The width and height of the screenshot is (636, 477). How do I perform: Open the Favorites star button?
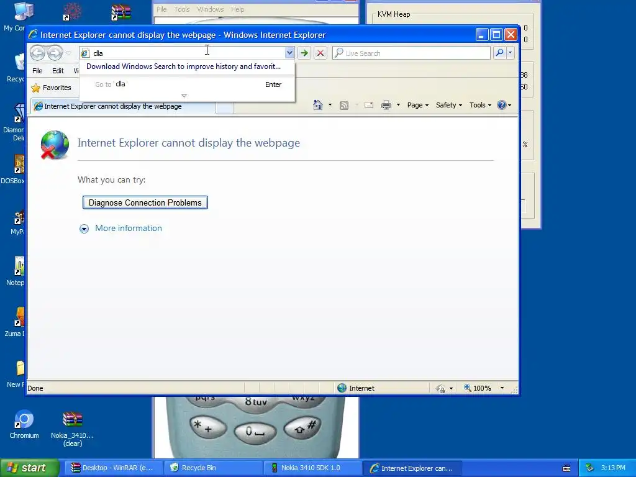(52, 88)
